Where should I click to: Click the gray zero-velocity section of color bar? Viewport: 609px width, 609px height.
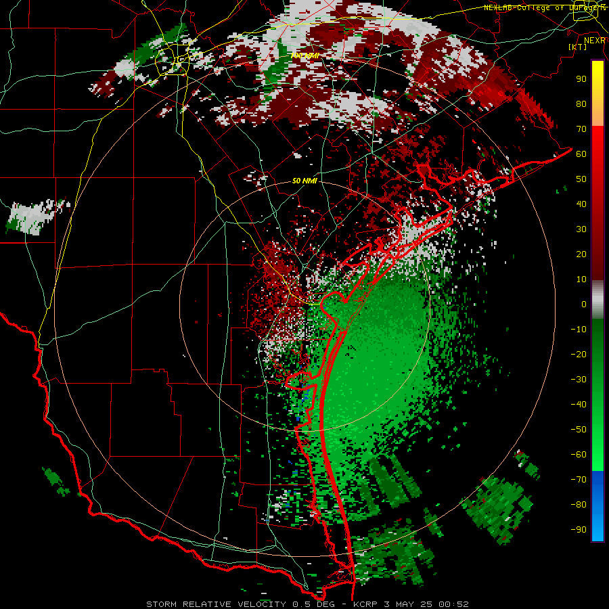pos(597,300)
